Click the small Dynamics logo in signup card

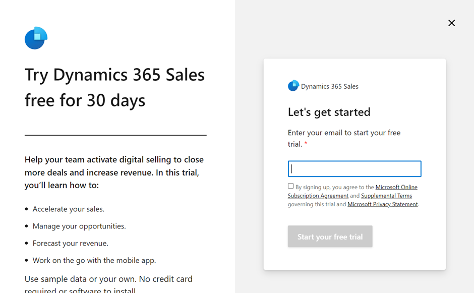coord(293,86)
